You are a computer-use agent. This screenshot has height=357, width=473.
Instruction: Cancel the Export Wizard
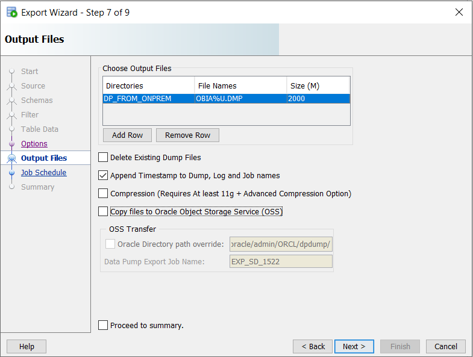(x=446, y=346)
